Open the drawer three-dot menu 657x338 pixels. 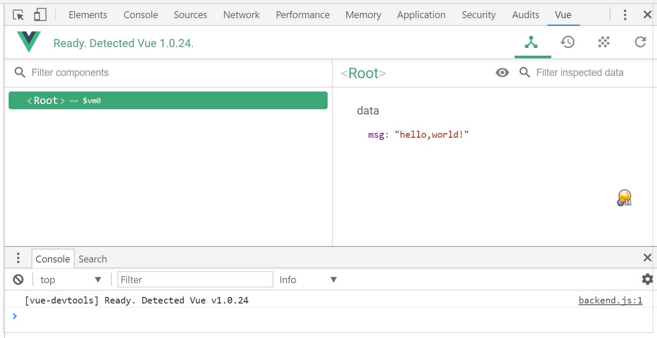[18, 258]
